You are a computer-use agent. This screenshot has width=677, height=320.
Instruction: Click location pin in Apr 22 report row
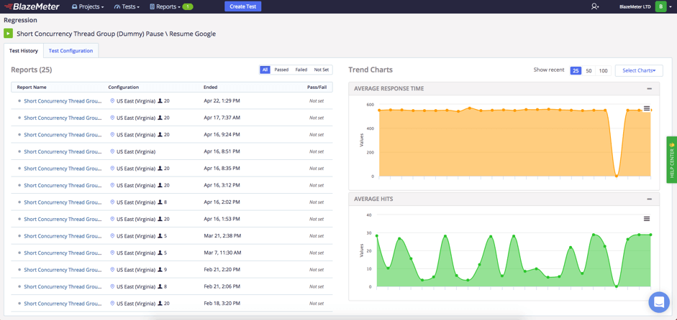click(x=113, y=100)
